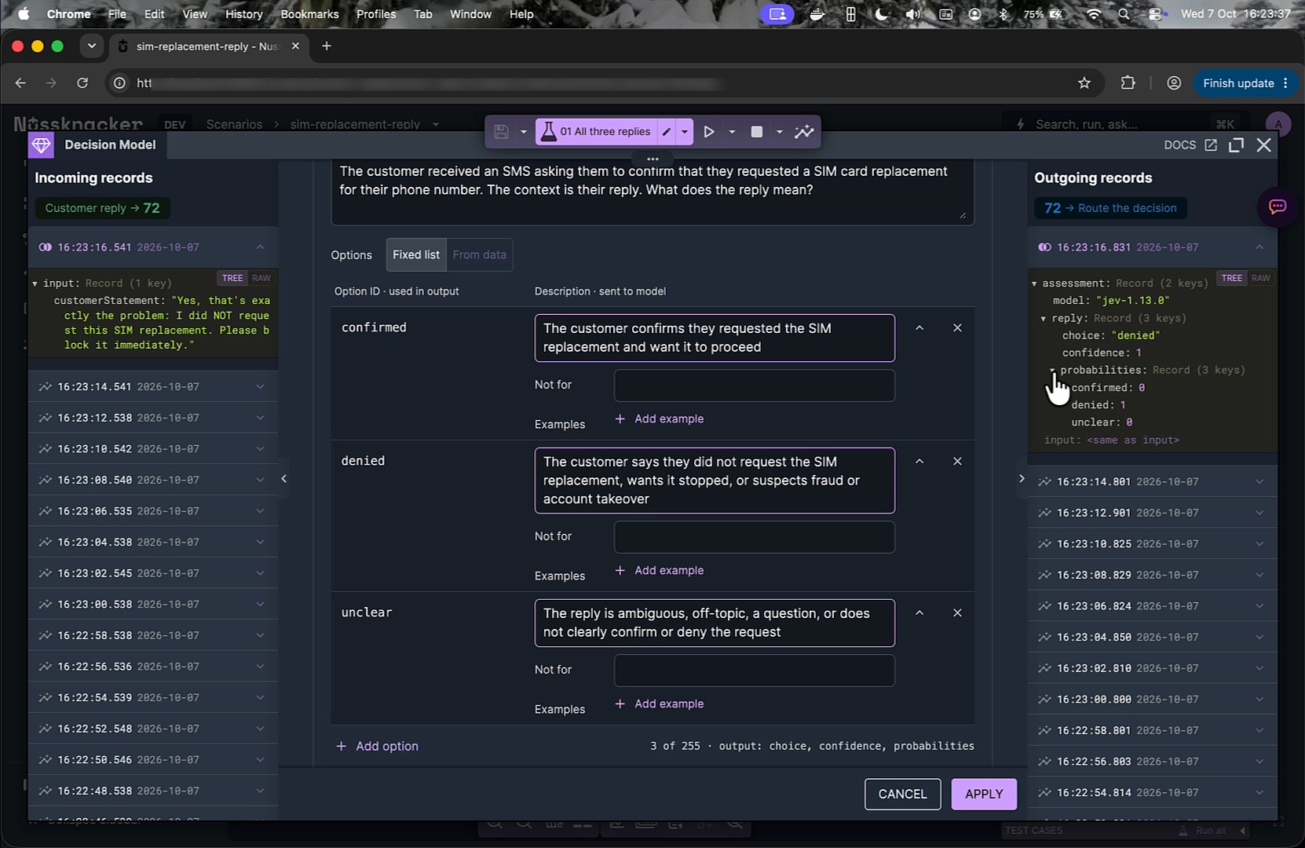Switch outgoing record view to RAW
The image size is (1305, 848).
[x=1261, y=278]
